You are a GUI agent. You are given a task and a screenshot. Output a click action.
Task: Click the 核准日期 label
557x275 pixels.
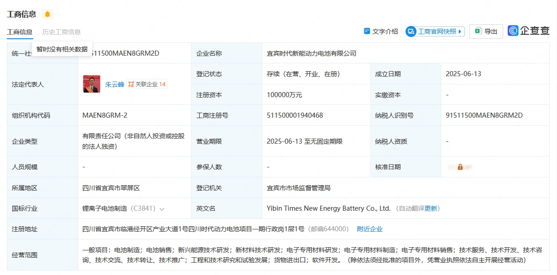click(388, 167)
